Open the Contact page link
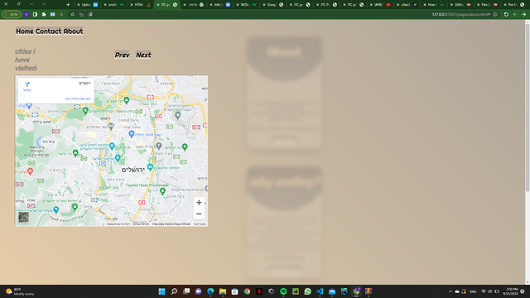Screen dimensions: 530x298 48,31
